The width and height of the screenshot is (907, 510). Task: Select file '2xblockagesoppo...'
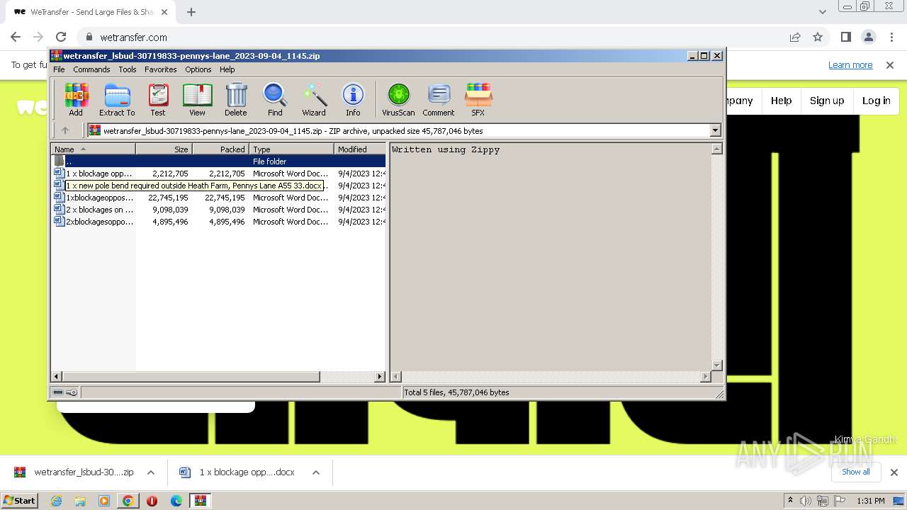click(219, 222)
